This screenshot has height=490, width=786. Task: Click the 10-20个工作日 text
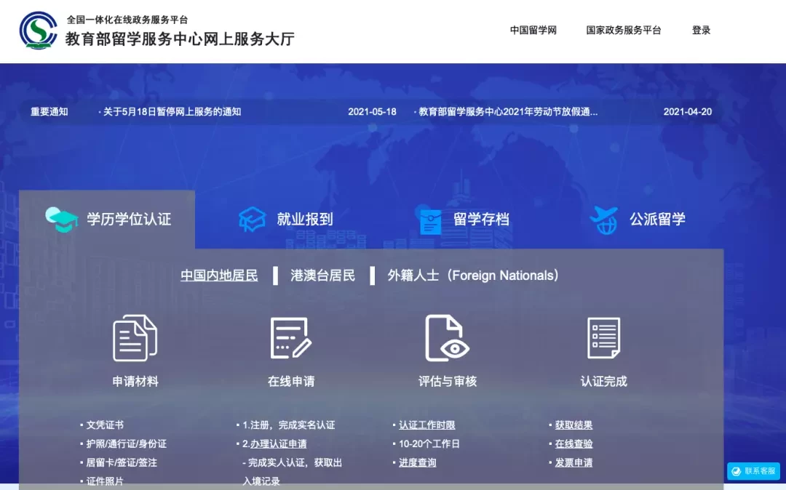[429, 444]
